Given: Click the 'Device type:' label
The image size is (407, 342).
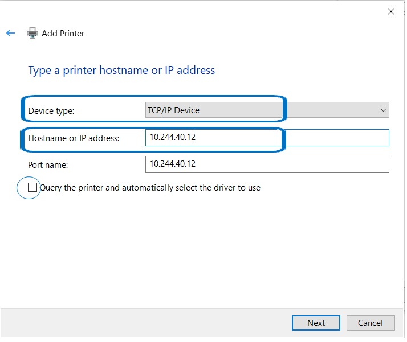Looking at the screenshot, I should click(51, 111).
